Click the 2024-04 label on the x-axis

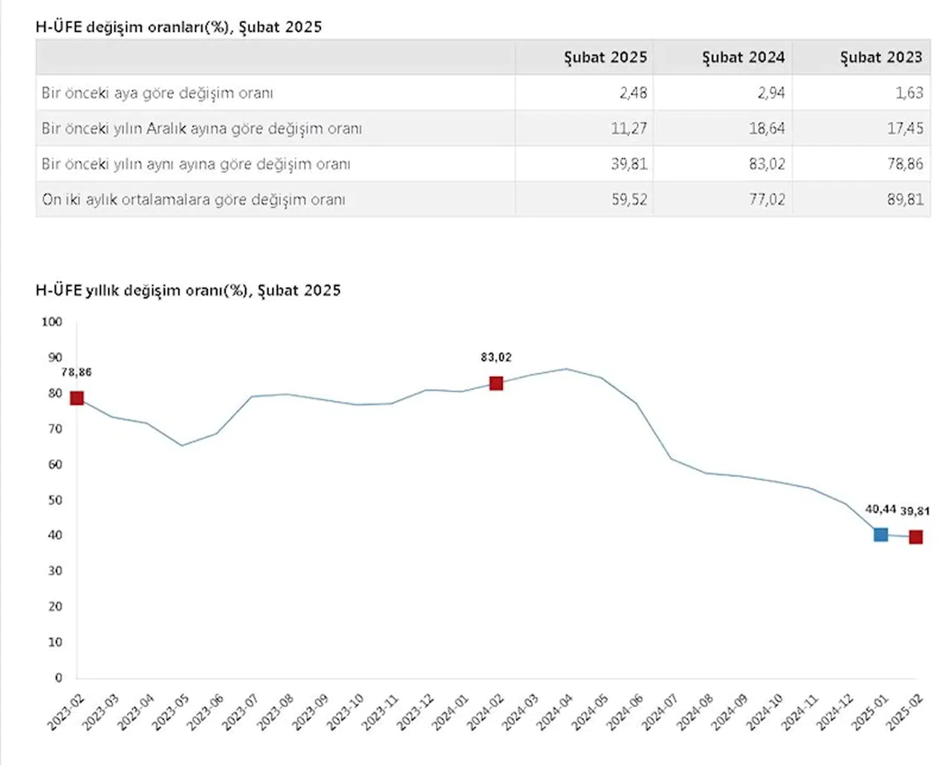pyautogui.click(x=555, y=712)
